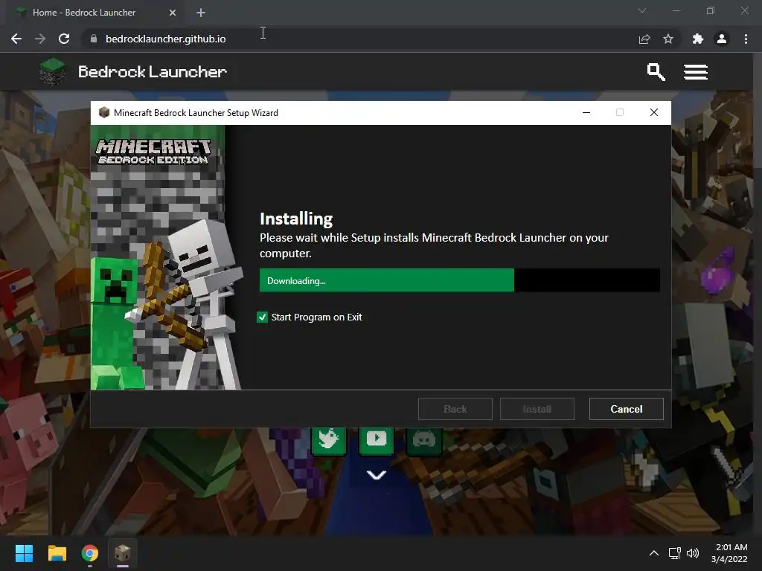Open the YouTube play icon button
Image resolution: width=762 pixels, height=571 pixels.
[x=376, y=439]
